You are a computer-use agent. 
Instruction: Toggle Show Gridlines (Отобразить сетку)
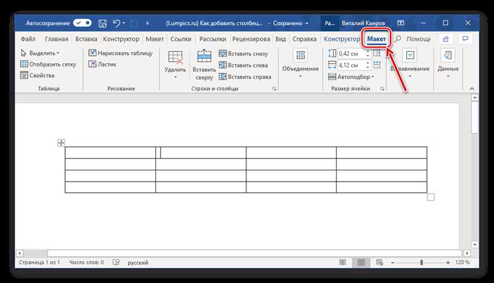[x=48, y=64]
